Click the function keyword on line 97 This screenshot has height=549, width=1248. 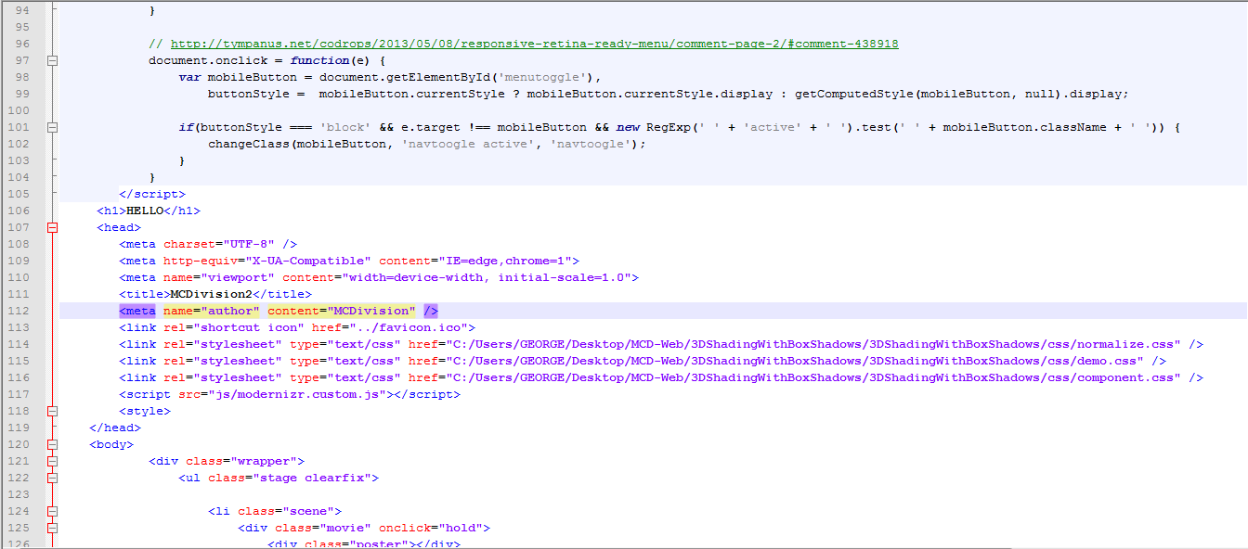click(x=319, y=60)
